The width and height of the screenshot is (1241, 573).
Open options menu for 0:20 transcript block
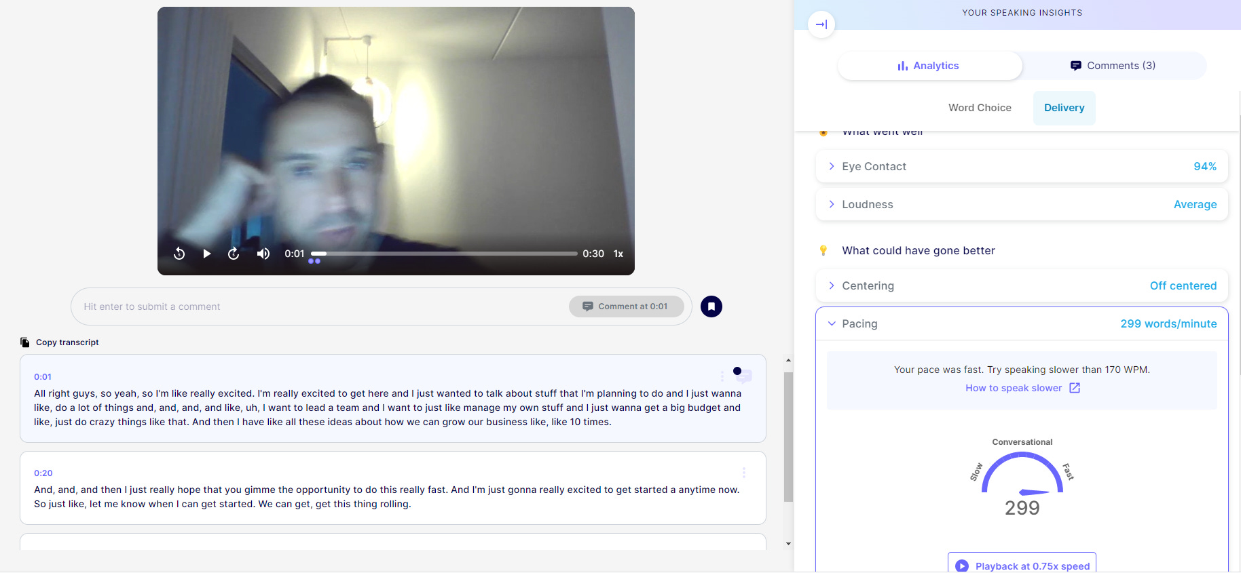coord(744,473)
